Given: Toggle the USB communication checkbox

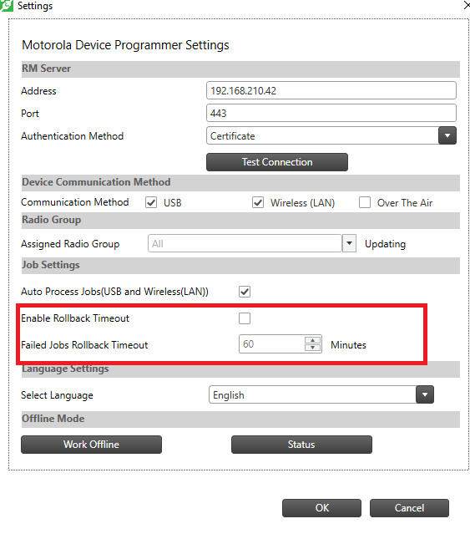Looking at the screenshot, I should (x=151, y=202).
